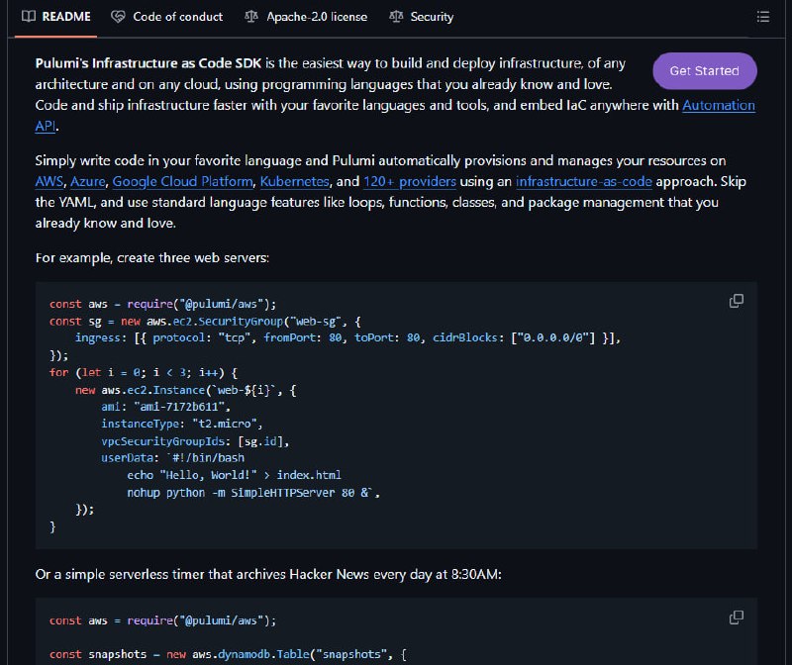The image size is (792, 665).
Task: Copy the Hacker News timer code example
Action: pos(737,617)
